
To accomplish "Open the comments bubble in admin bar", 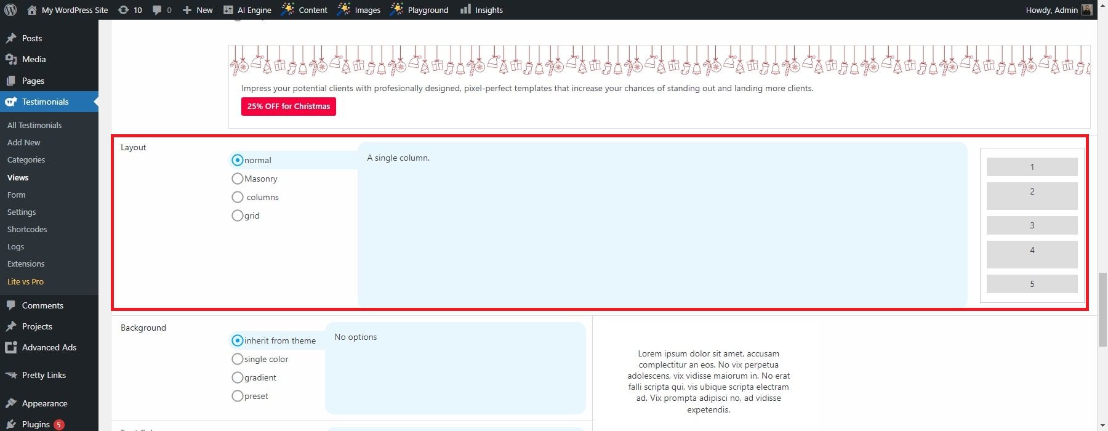I will click(x=158, y=10).
